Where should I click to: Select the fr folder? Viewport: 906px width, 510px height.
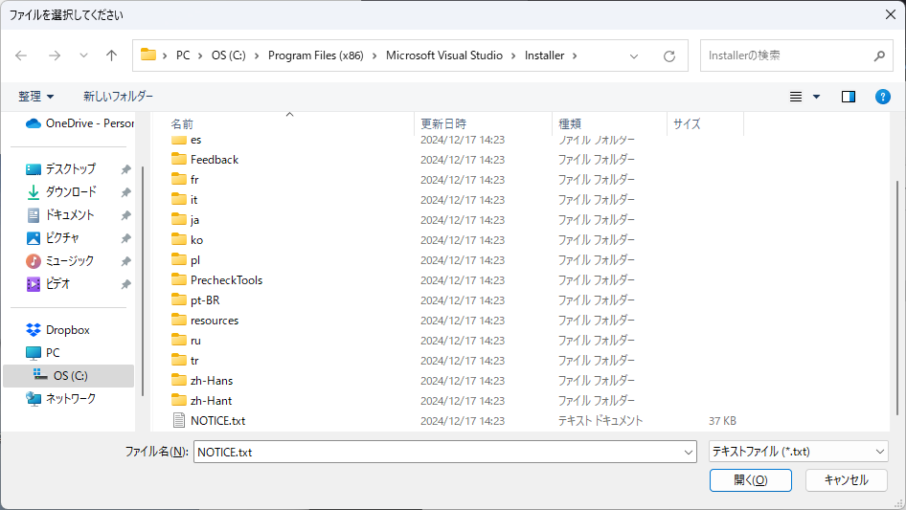click(194, 180)
